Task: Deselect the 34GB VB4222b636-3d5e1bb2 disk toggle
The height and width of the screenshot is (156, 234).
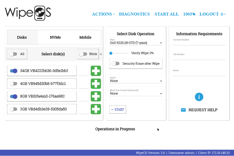Action: pos(14,71)
